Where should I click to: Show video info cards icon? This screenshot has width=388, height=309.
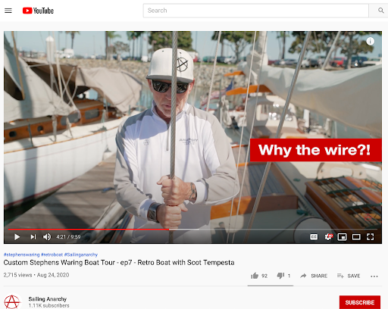click(x=370, y=41)
